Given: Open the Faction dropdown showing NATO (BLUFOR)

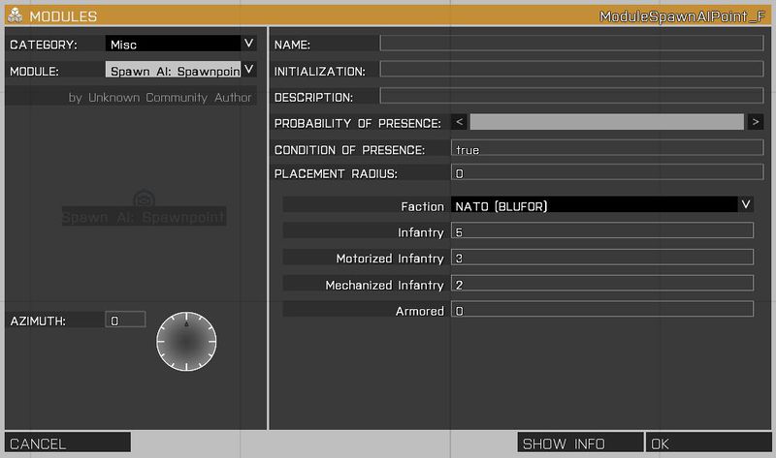Looking at the screenshot, I should pyautogui.click(x=601, y=204).
